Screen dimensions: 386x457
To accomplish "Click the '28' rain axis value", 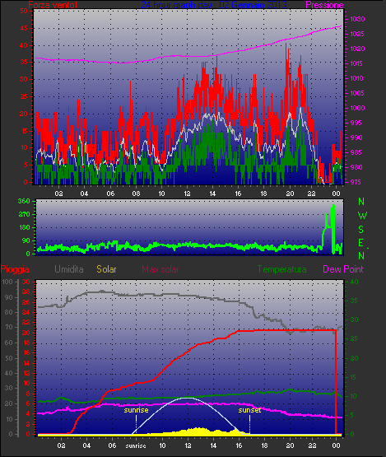I will pos(26,292).
